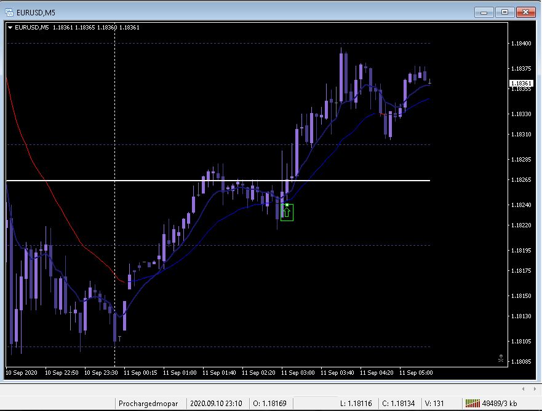542x411 pixels.
Task: Click the 10 Sep 2020 time axis label
Action: coord(22,373)
